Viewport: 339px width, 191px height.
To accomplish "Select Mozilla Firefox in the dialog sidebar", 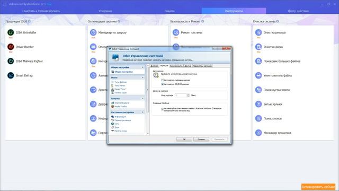I will [x=119, y=107].
